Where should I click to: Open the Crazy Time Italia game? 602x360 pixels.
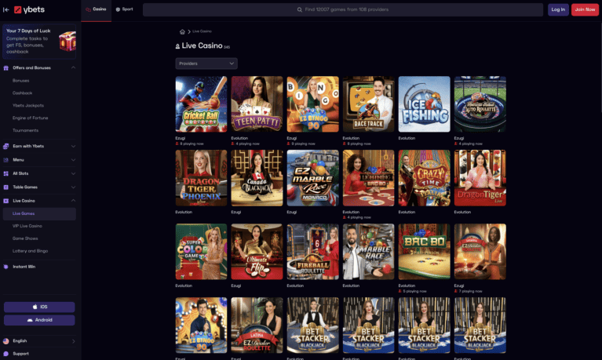(425, 178)
